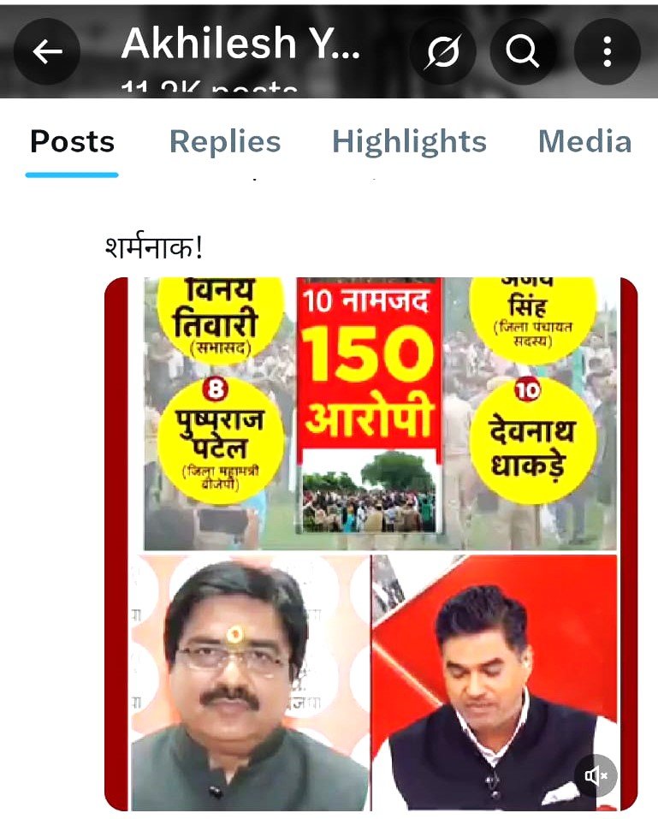Open the Grok slash-circle icon

coord(443,51)
